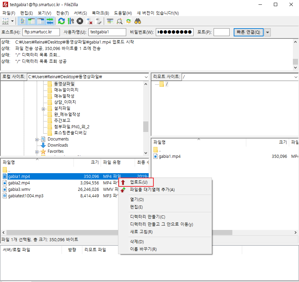This screenshot has height=282, width=299.
Task: Sort remote list by 크기 column
Action: click(x=267, y=142)
